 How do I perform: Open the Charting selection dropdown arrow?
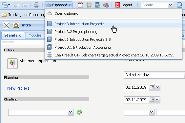(71, 112)
